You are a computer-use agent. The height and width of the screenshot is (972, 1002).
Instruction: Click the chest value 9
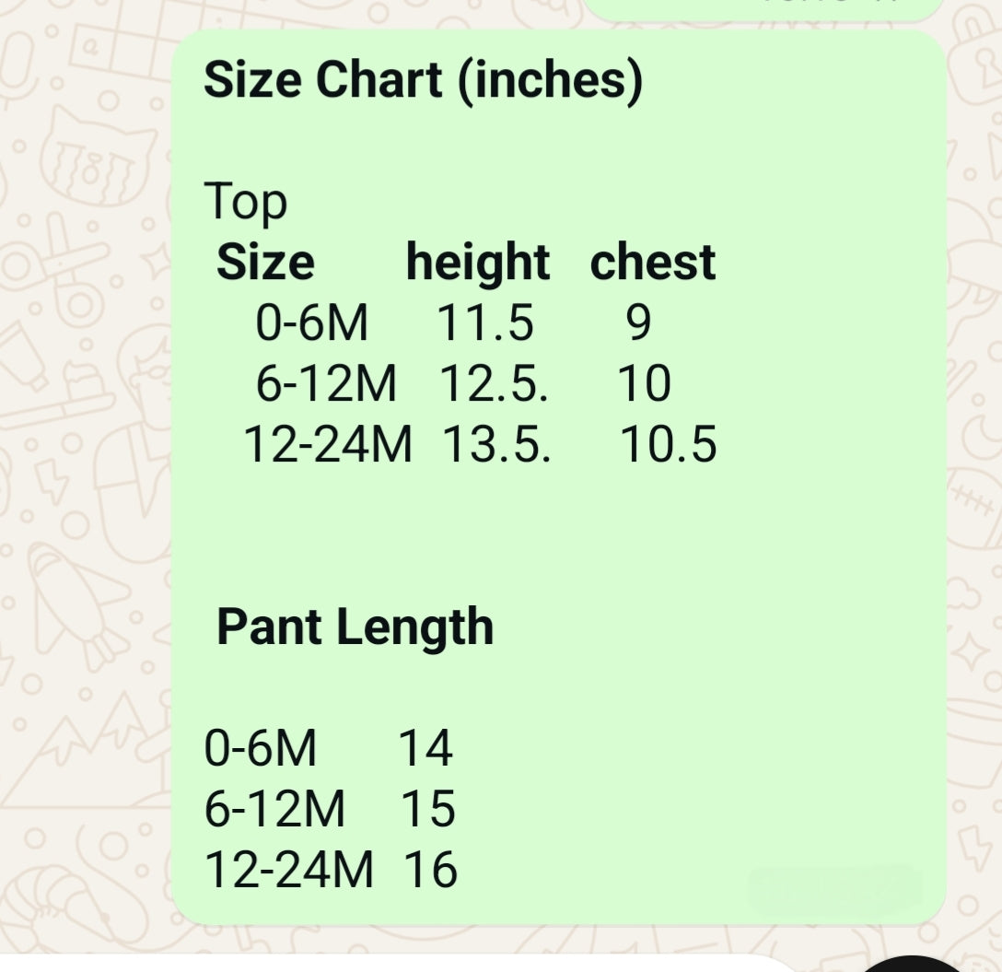pyautogui.click(x=638, y=323)
